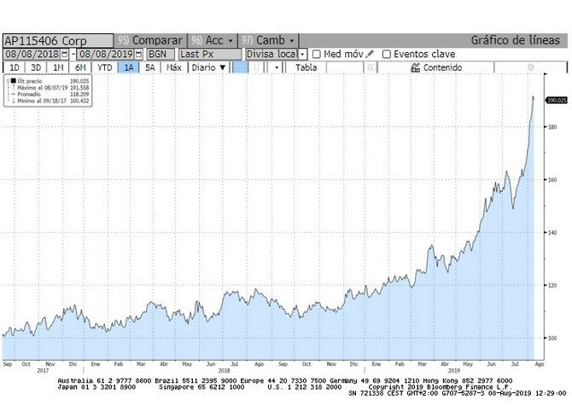
Task: Toggle the Eventos clave checkbox
Action: (x=387, y=54)
